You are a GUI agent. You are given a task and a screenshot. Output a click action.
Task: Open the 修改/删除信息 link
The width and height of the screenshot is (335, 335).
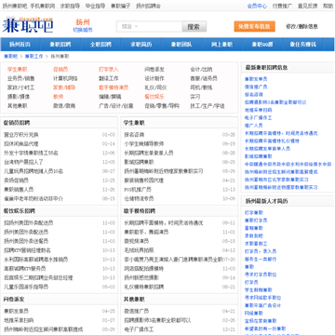coord(301,26)
